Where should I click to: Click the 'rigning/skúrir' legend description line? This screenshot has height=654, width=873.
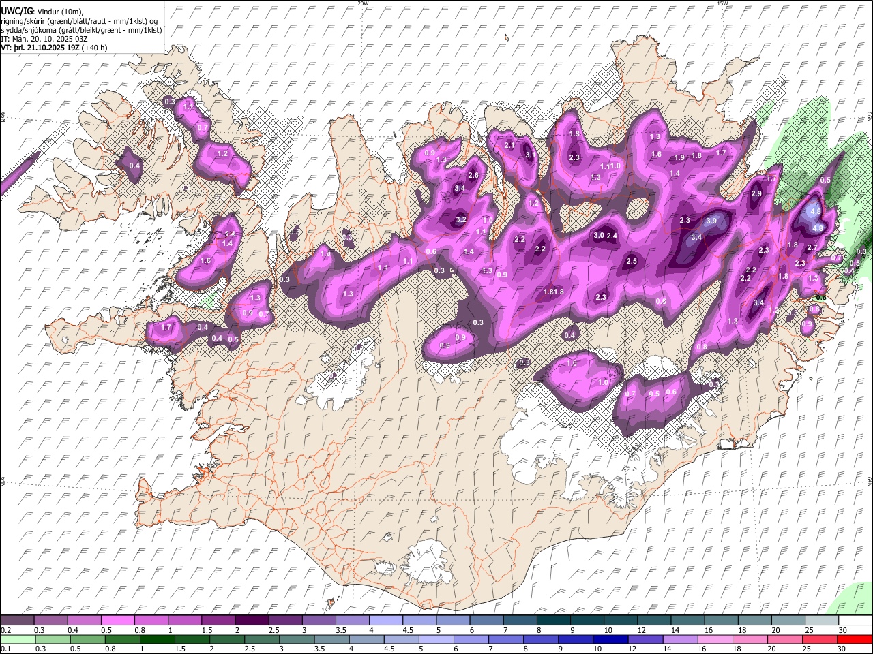point(79,21)
